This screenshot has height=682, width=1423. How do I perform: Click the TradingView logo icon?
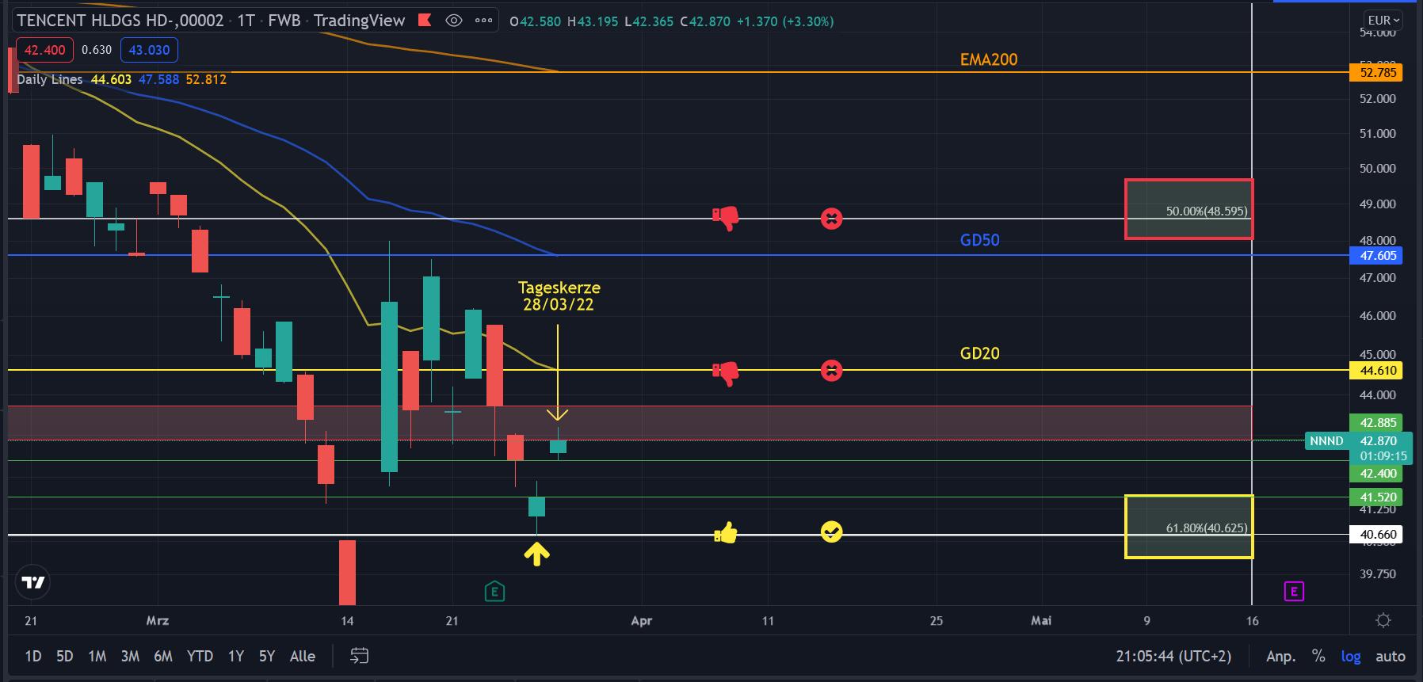pos(33,582)
